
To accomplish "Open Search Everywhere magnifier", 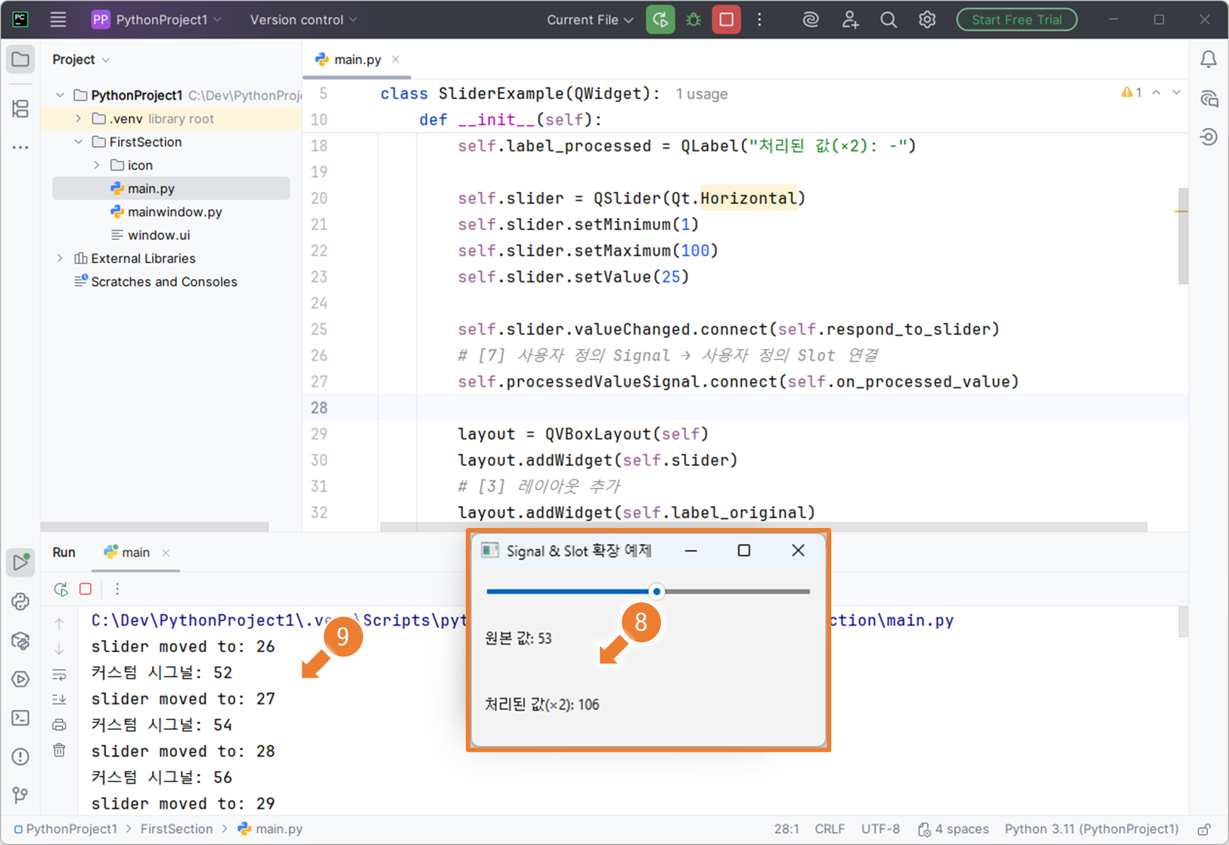I will click(x=889, y=20).
